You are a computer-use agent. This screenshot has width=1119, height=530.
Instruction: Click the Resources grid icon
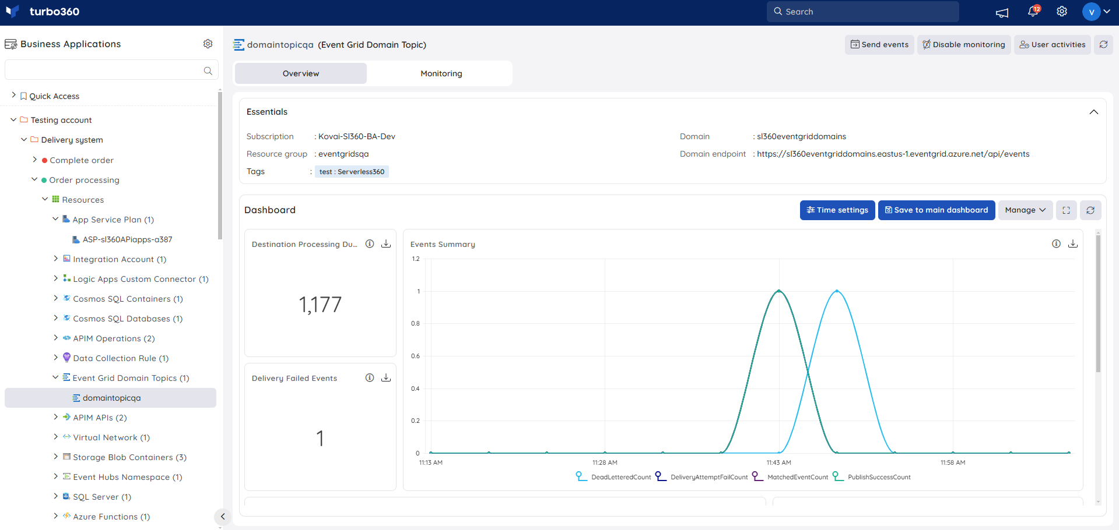pyautogui.click(x=55, y=199)
